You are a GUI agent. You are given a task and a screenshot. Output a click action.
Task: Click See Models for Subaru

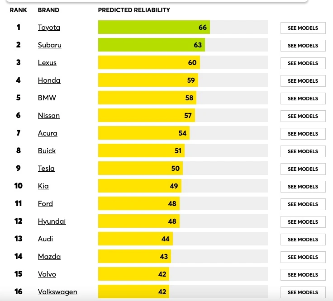point(303,46)
